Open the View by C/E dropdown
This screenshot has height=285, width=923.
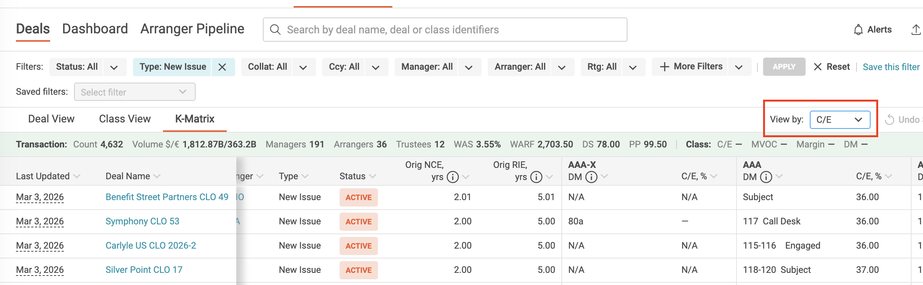(840, 120)
